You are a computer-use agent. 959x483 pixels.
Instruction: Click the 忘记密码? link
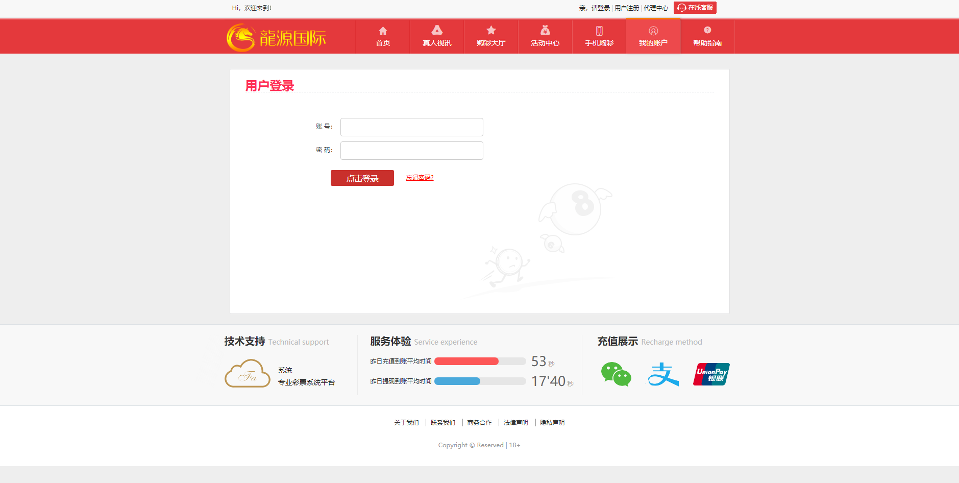pyautogui.click(x=420, y=178)
